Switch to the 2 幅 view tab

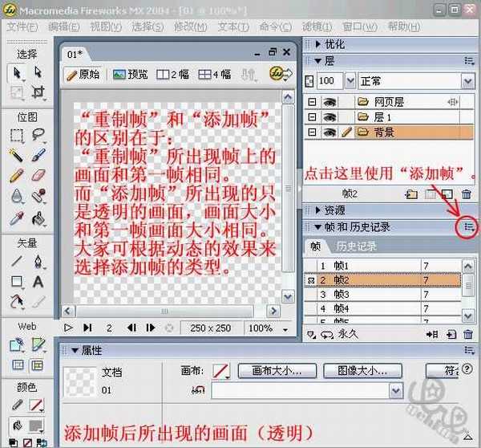pos(172,75)
